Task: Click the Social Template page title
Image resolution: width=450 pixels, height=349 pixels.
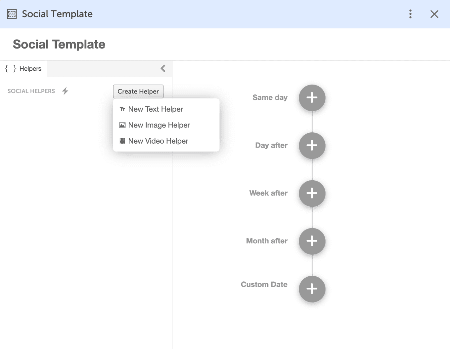Action: pos(59,44)
